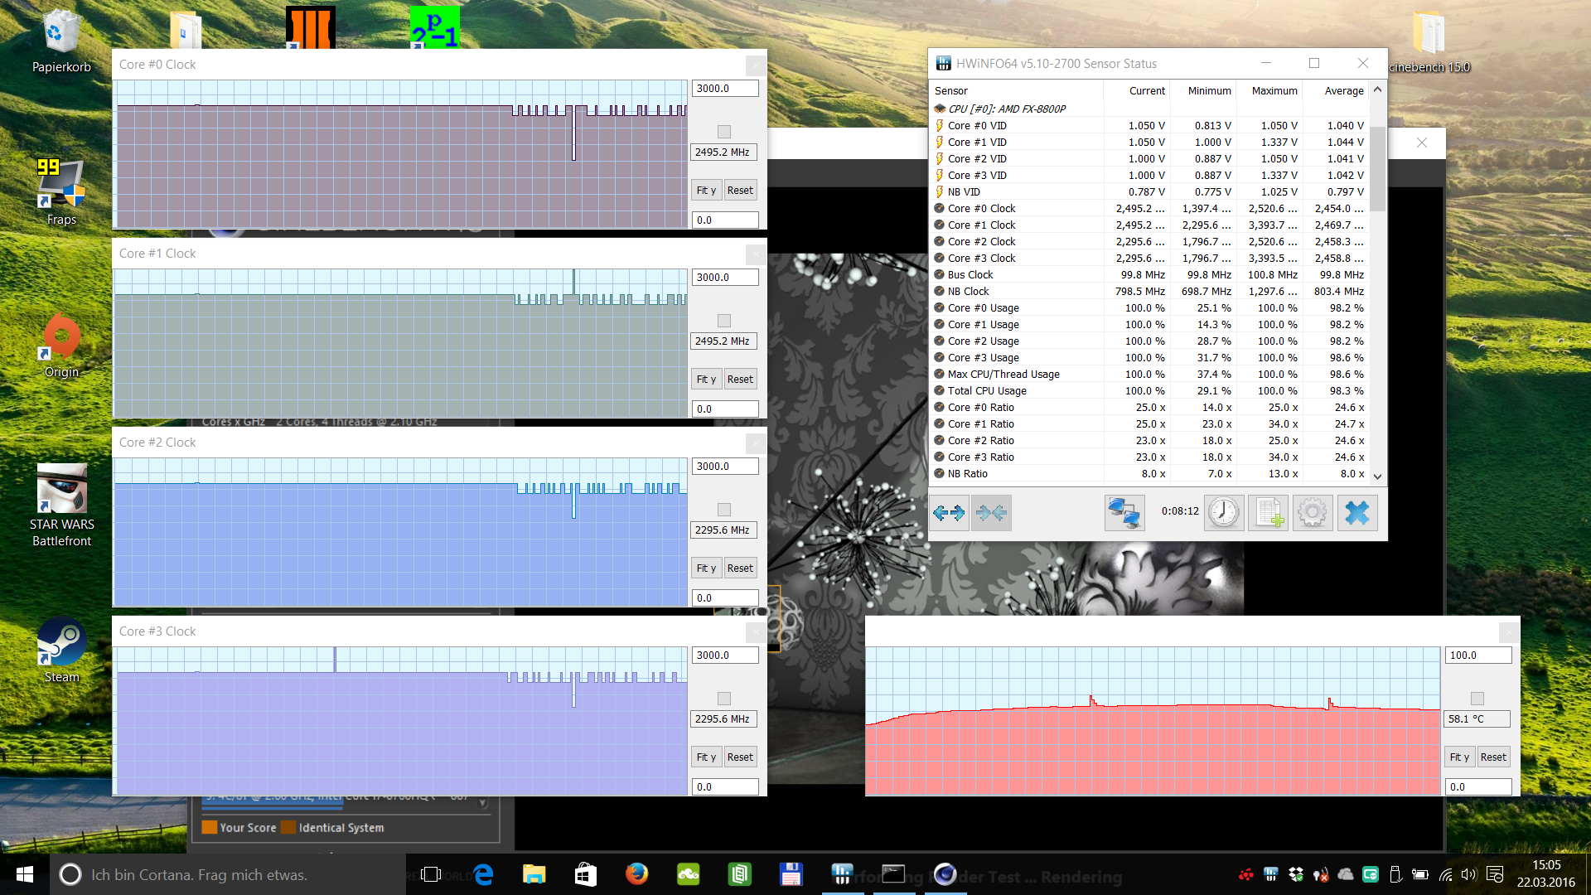Select the Total CPU Usage row
This screenshot has width=1591, height=895.
1149,391
